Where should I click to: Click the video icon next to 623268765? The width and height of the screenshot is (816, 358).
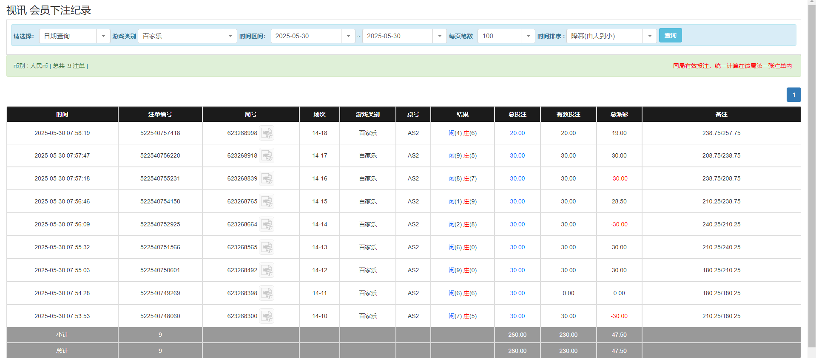267,202
